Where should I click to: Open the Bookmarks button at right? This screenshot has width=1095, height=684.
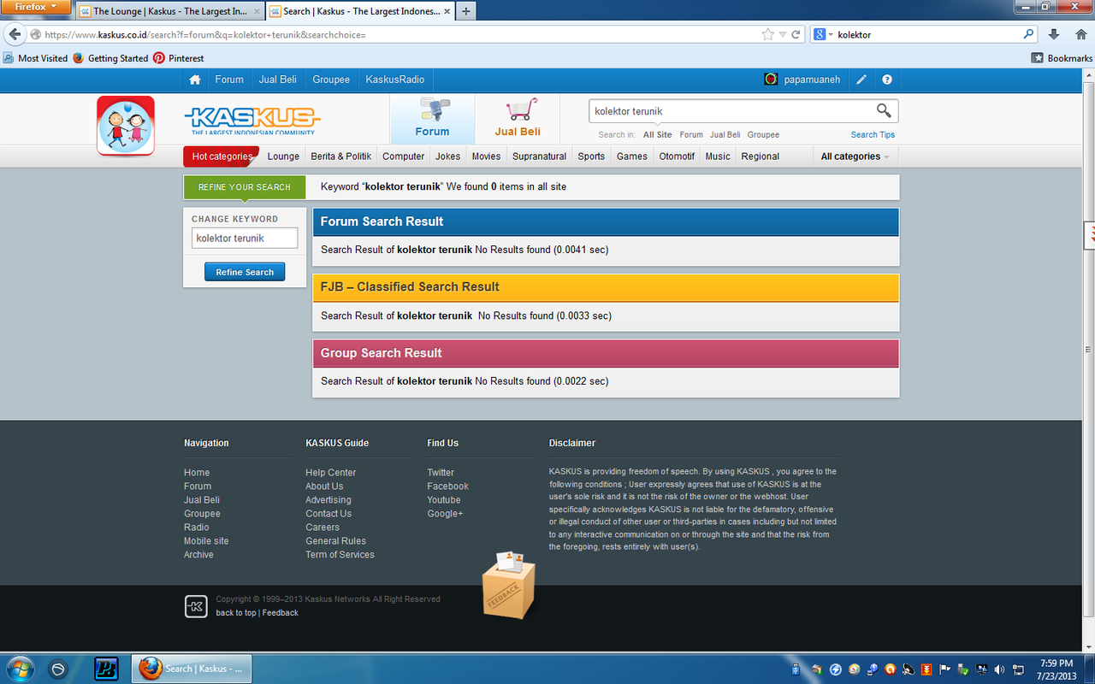coord(1062,58)
